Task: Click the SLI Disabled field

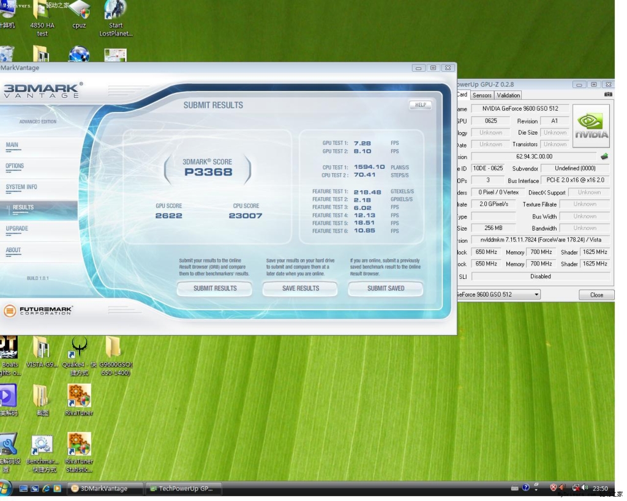Action: (x=541, y=276)
